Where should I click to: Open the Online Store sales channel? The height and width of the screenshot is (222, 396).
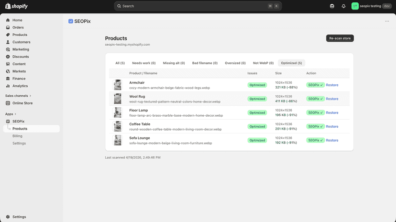[22, 103]
